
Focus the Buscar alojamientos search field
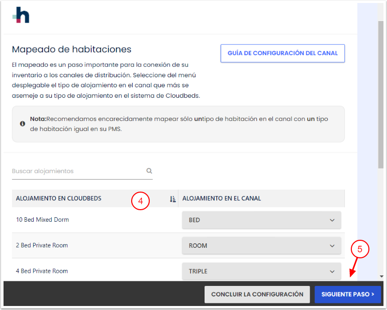point(78,171)
